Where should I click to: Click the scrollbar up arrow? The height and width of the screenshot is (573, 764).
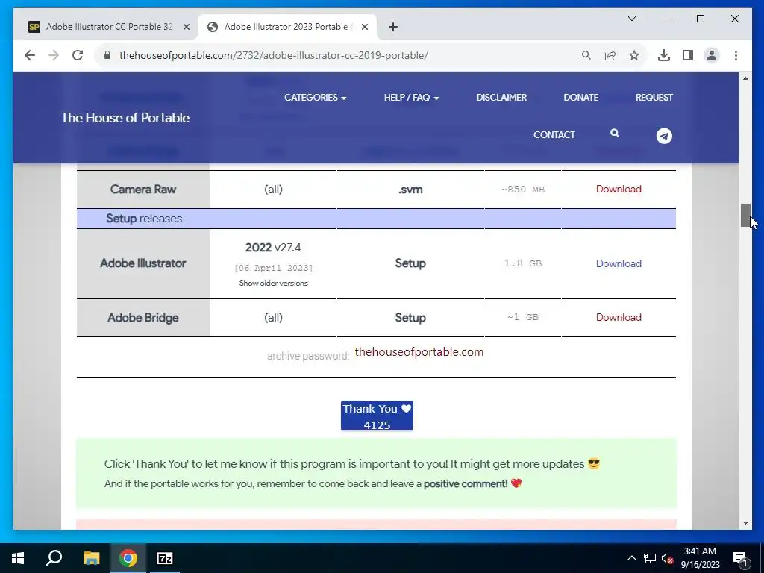pos(745,78)
